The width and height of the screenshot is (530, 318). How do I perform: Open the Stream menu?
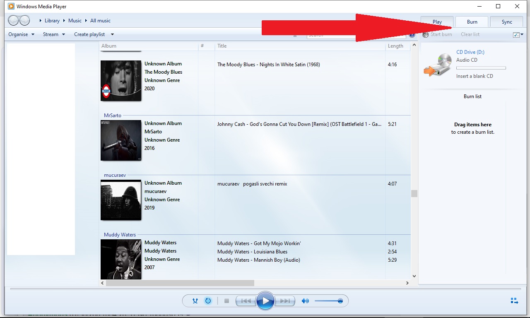click(x=54, y=34)
